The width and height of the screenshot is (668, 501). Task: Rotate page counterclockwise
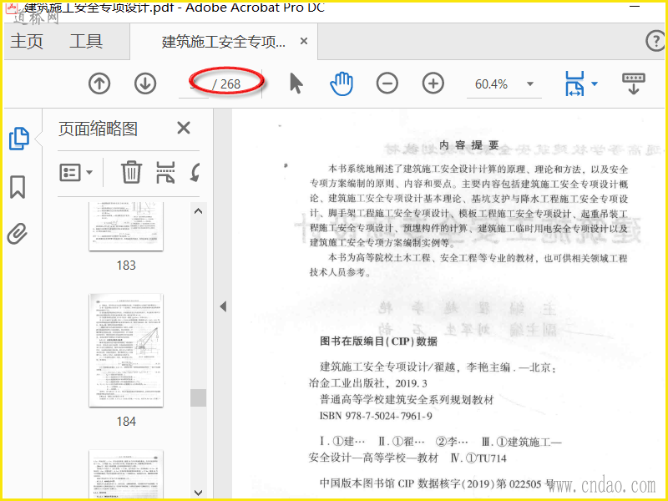[x=195, y=173]
